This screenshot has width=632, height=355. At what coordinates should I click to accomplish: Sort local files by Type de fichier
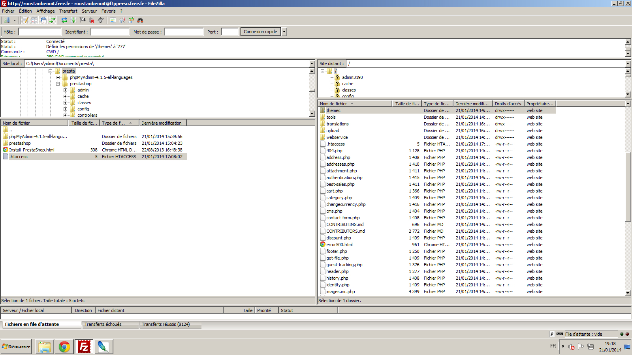point(119,123)
